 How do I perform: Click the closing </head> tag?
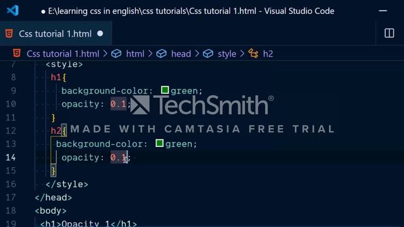(x=53, y=197)
